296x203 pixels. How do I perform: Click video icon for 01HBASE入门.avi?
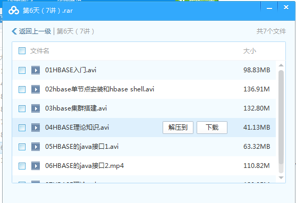[x=36, y=70]
